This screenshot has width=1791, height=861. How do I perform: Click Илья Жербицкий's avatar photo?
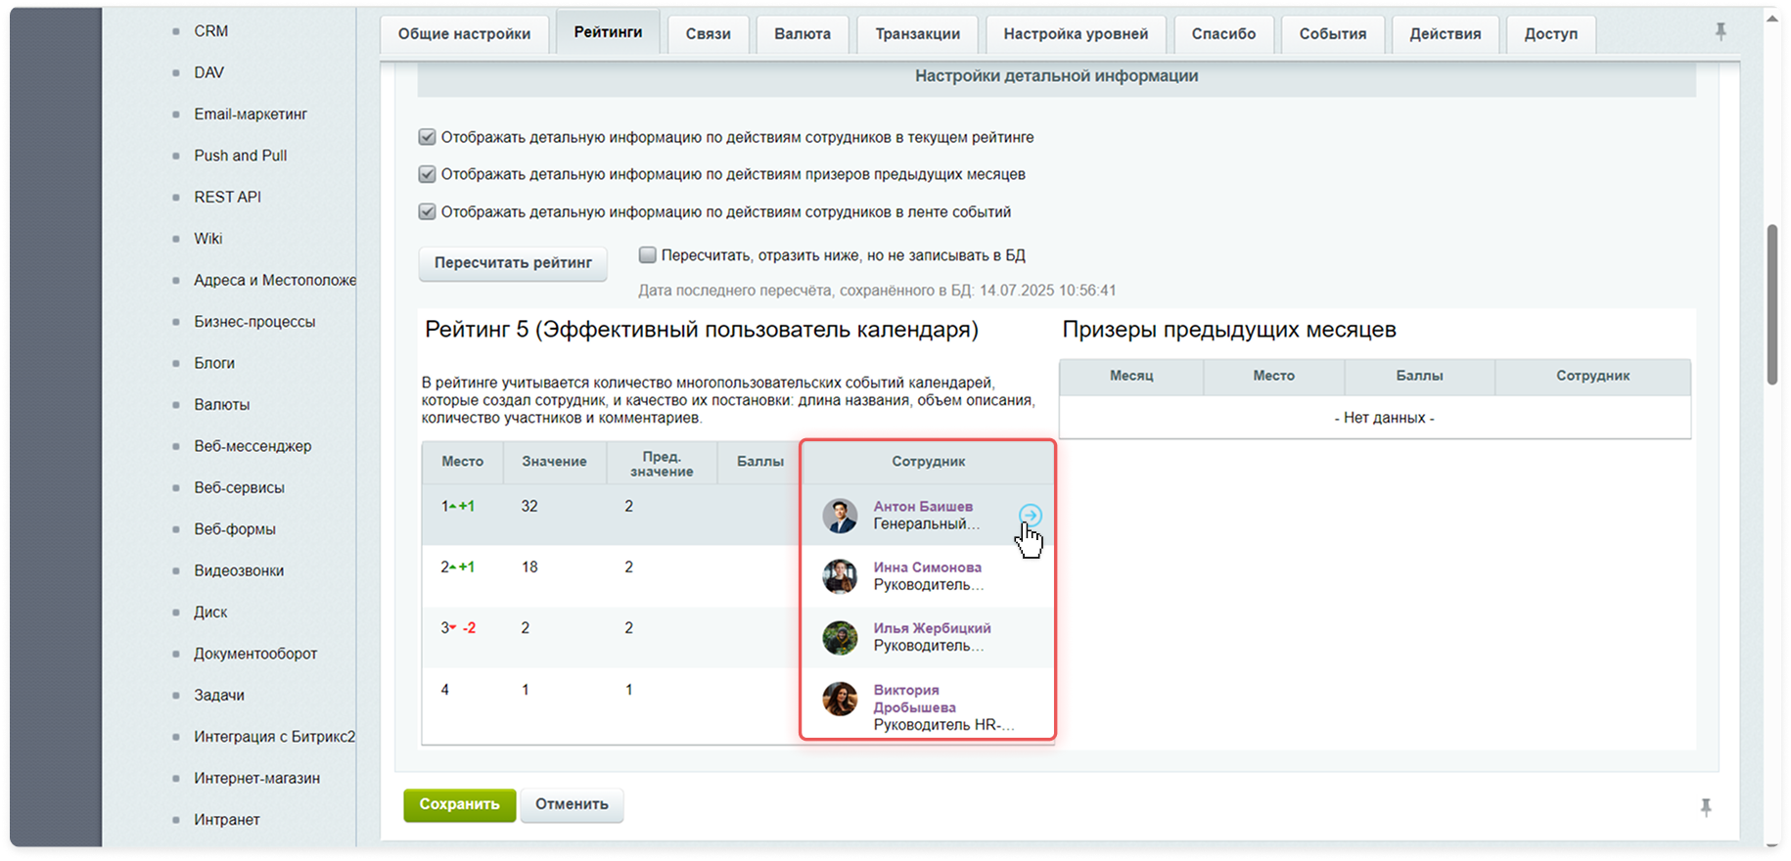point(840,638)
